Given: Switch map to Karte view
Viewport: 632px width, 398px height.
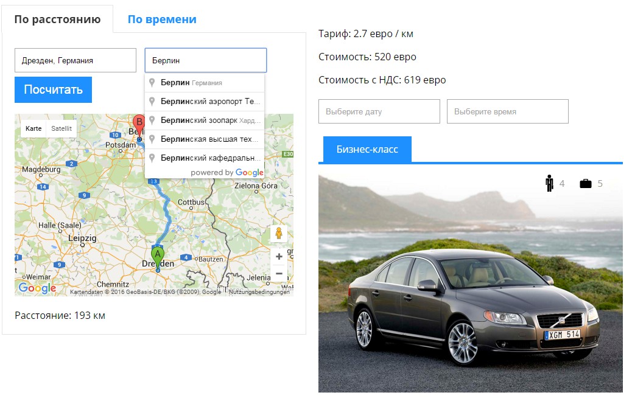Looking at the screenshot, I should click(33, 128).
